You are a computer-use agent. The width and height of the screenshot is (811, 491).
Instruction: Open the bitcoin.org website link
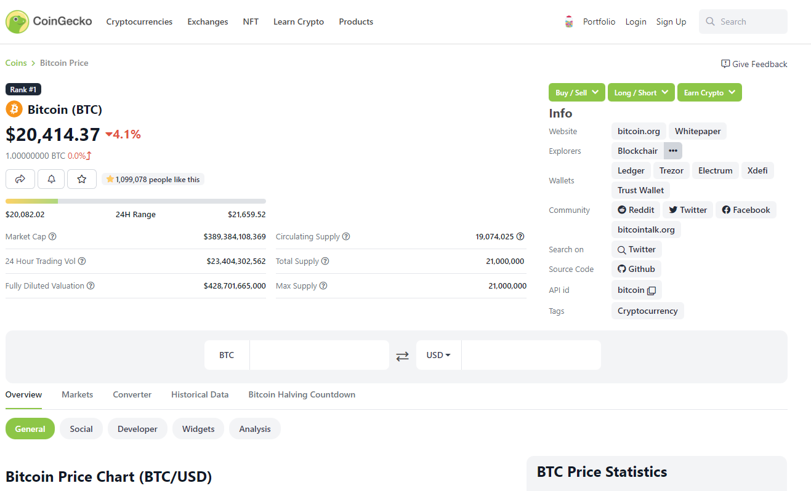639,131
